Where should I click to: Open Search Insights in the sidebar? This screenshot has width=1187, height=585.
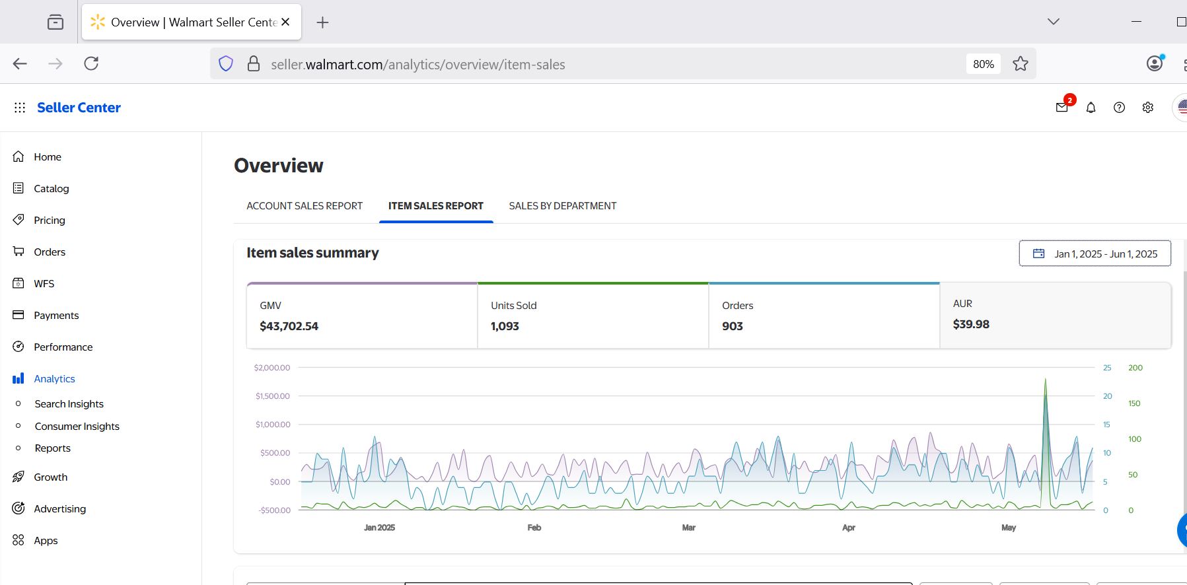(x=69, y=404)
